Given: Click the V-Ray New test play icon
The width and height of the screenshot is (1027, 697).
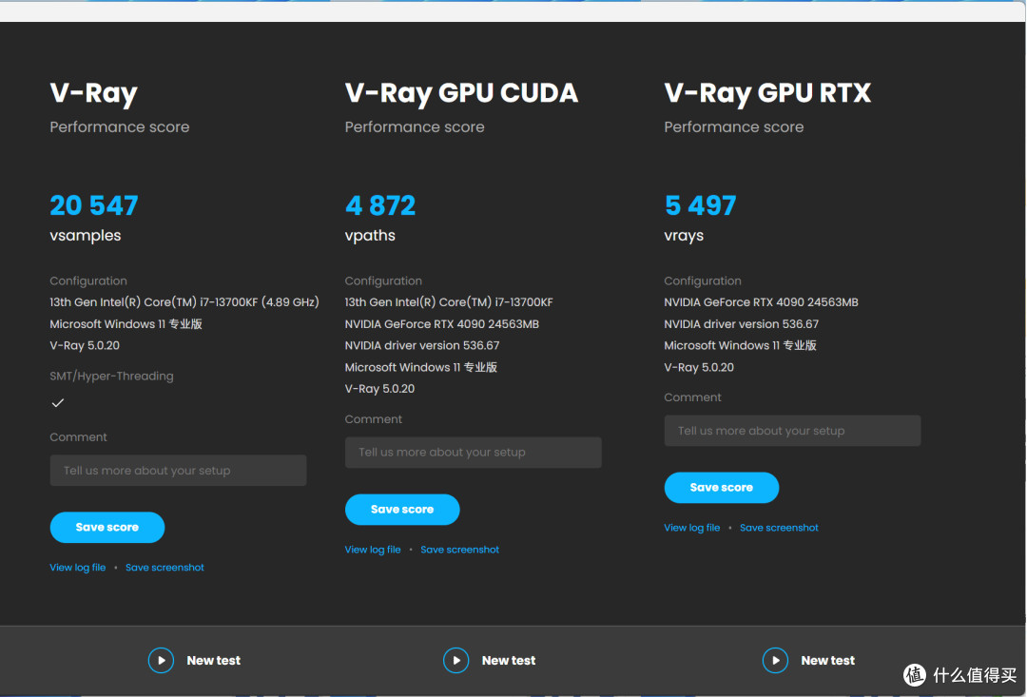Looking at the screenshot, I should pyautogui.click(x=161, y=660).
